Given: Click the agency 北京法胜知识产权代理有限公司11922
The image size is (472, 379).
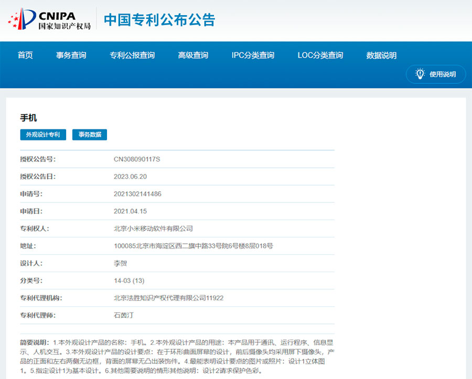Looking at the screenshot, I should tap(168, 298).
